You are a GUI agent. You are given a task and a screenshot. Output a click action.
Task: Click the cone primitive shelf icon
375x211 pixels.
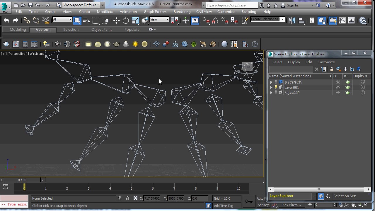[126, 44]
